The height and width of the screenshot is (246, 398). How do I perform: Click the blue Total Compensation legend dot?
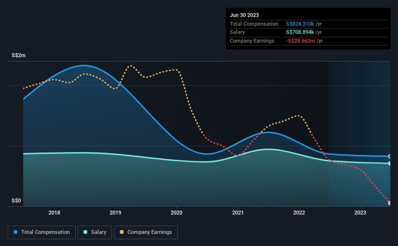16,232
